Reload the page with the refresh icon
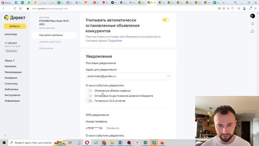The width and height of the screenshot is (259, 146). (15, 9)
